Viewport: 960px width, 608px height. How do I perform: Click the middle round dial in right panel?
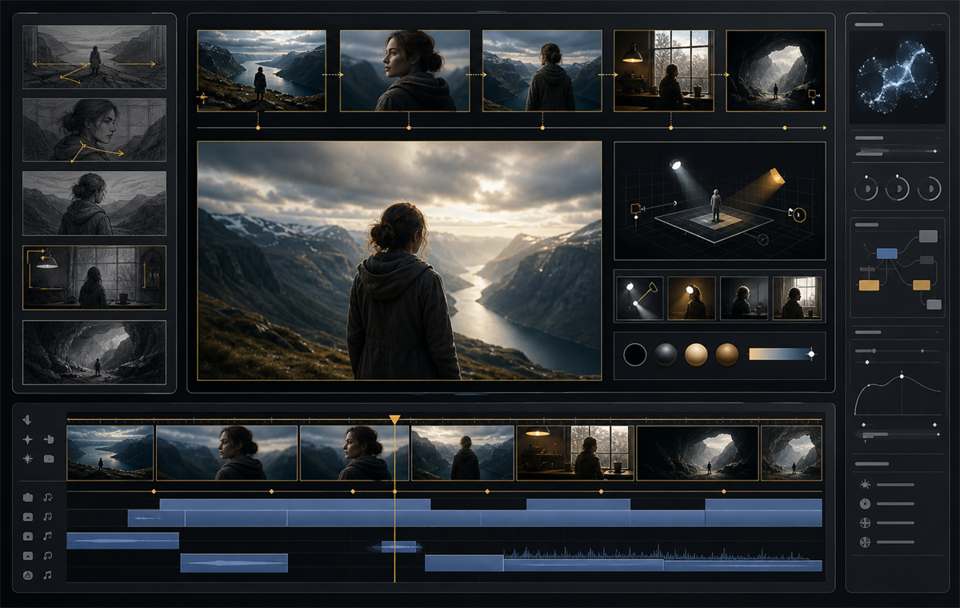coord(898,189)
